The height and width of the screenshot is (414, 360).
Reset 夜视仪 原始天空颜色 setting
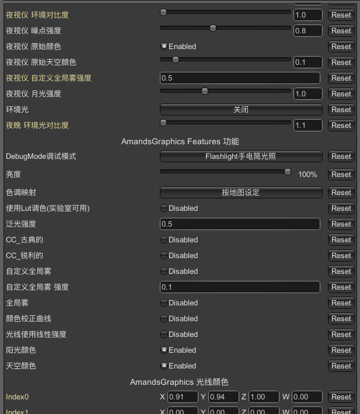341,62
